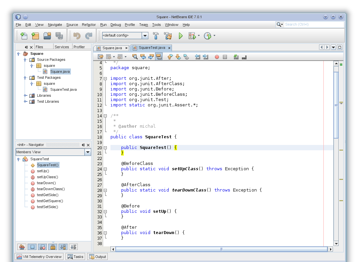Click the New File toolbar icon

tap(24, 36)
